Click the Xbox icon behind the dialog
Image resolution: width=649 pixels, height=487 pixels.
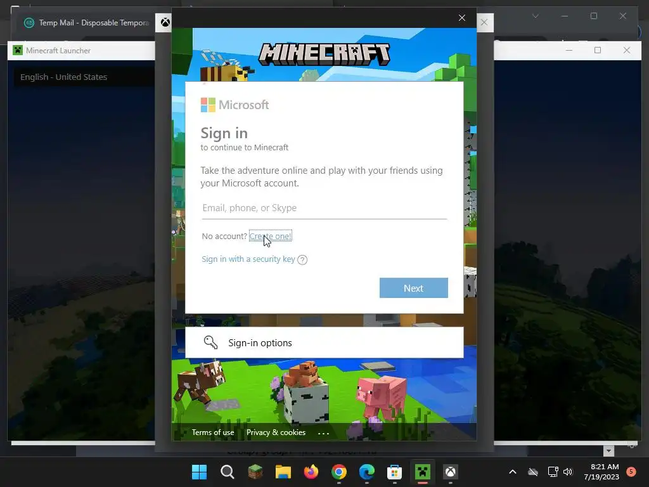tap(165, 22)
